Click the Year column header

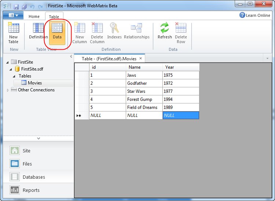pos(181,67)
